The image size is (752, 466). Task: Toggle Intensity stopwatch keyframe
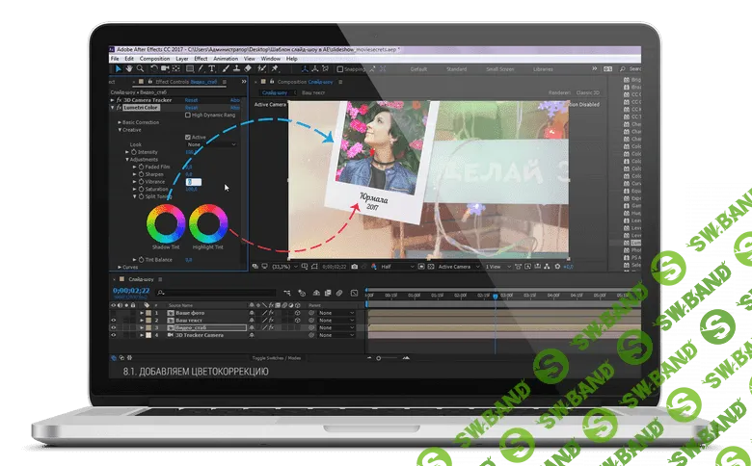(134, 152)
